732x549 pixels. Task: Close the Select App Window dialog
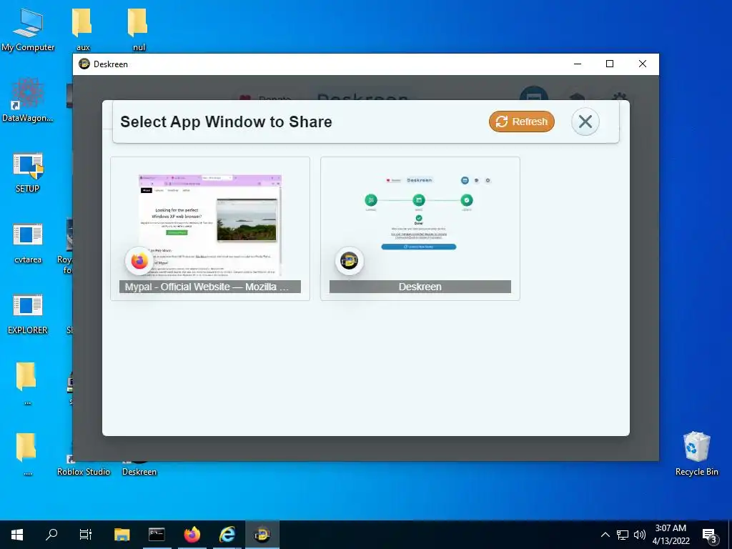coord(585,122)
